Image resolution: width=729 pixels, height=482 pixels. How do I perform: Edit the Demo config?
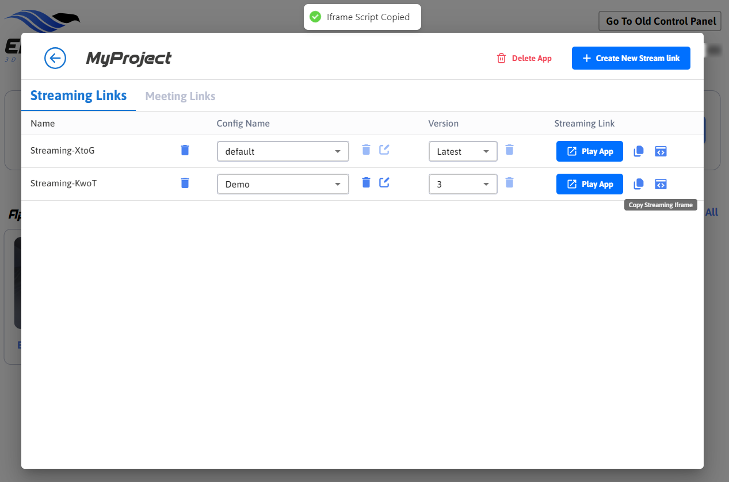click(384, 183)
